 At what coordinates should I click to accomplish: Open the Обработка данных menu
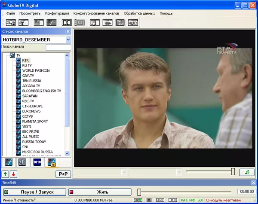(139, 13)
